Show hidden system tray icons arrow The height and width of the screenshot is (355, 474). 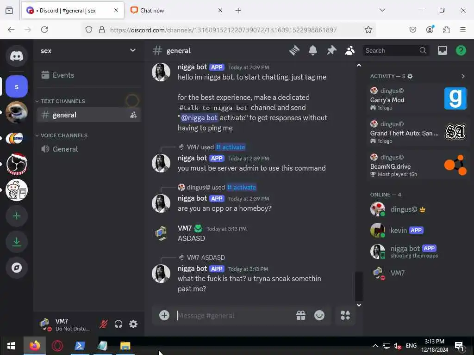point(375,346)
